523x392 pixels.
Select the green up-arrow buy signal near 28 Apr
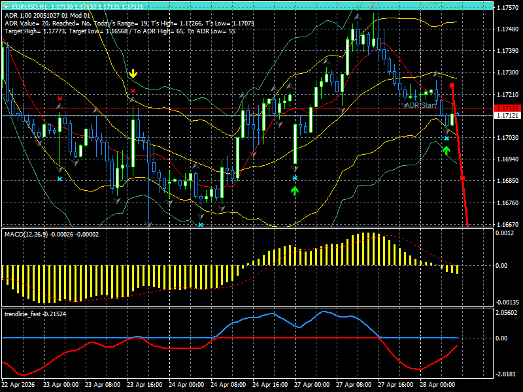[x=447, y=151]
